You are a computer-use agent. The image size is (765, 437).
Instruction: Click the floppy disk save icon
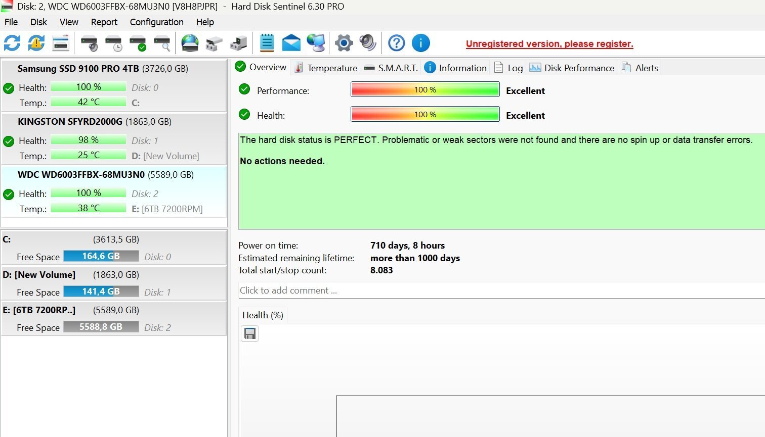click(249, 333)
